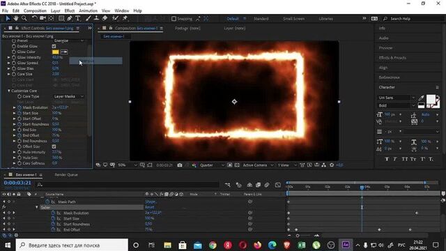Image resolution: width=446 pixels, height=251 pixels.
Task: Select the Standard workspace
Action: tap(261, 19)
